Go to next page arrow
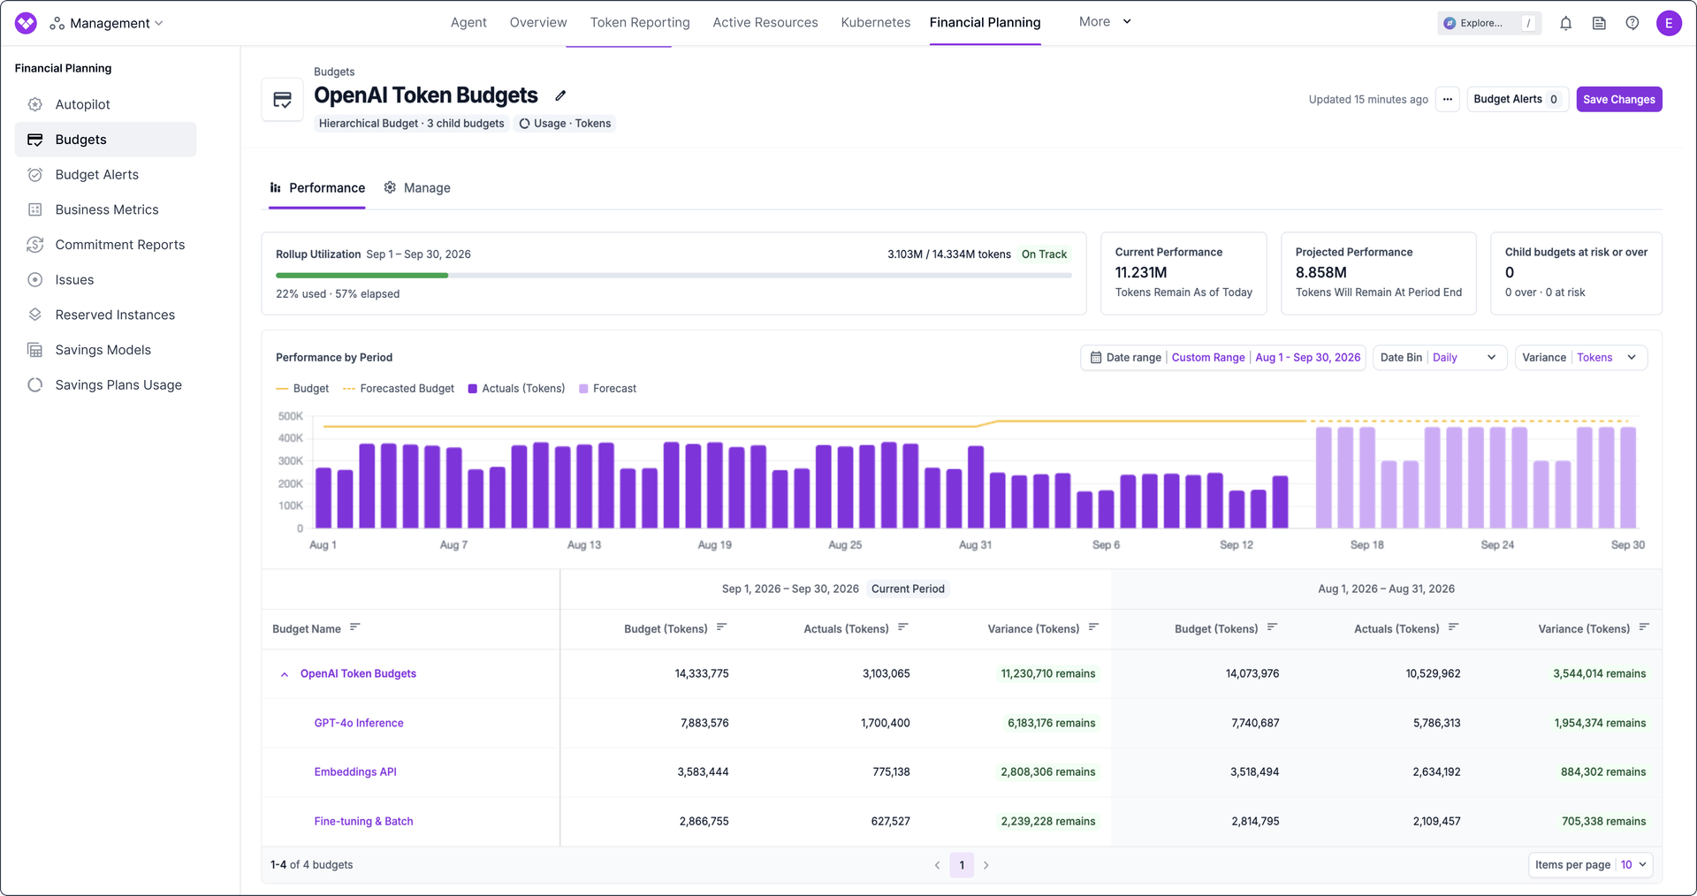Screen dimensions: 1697x896 coord(986,865)
